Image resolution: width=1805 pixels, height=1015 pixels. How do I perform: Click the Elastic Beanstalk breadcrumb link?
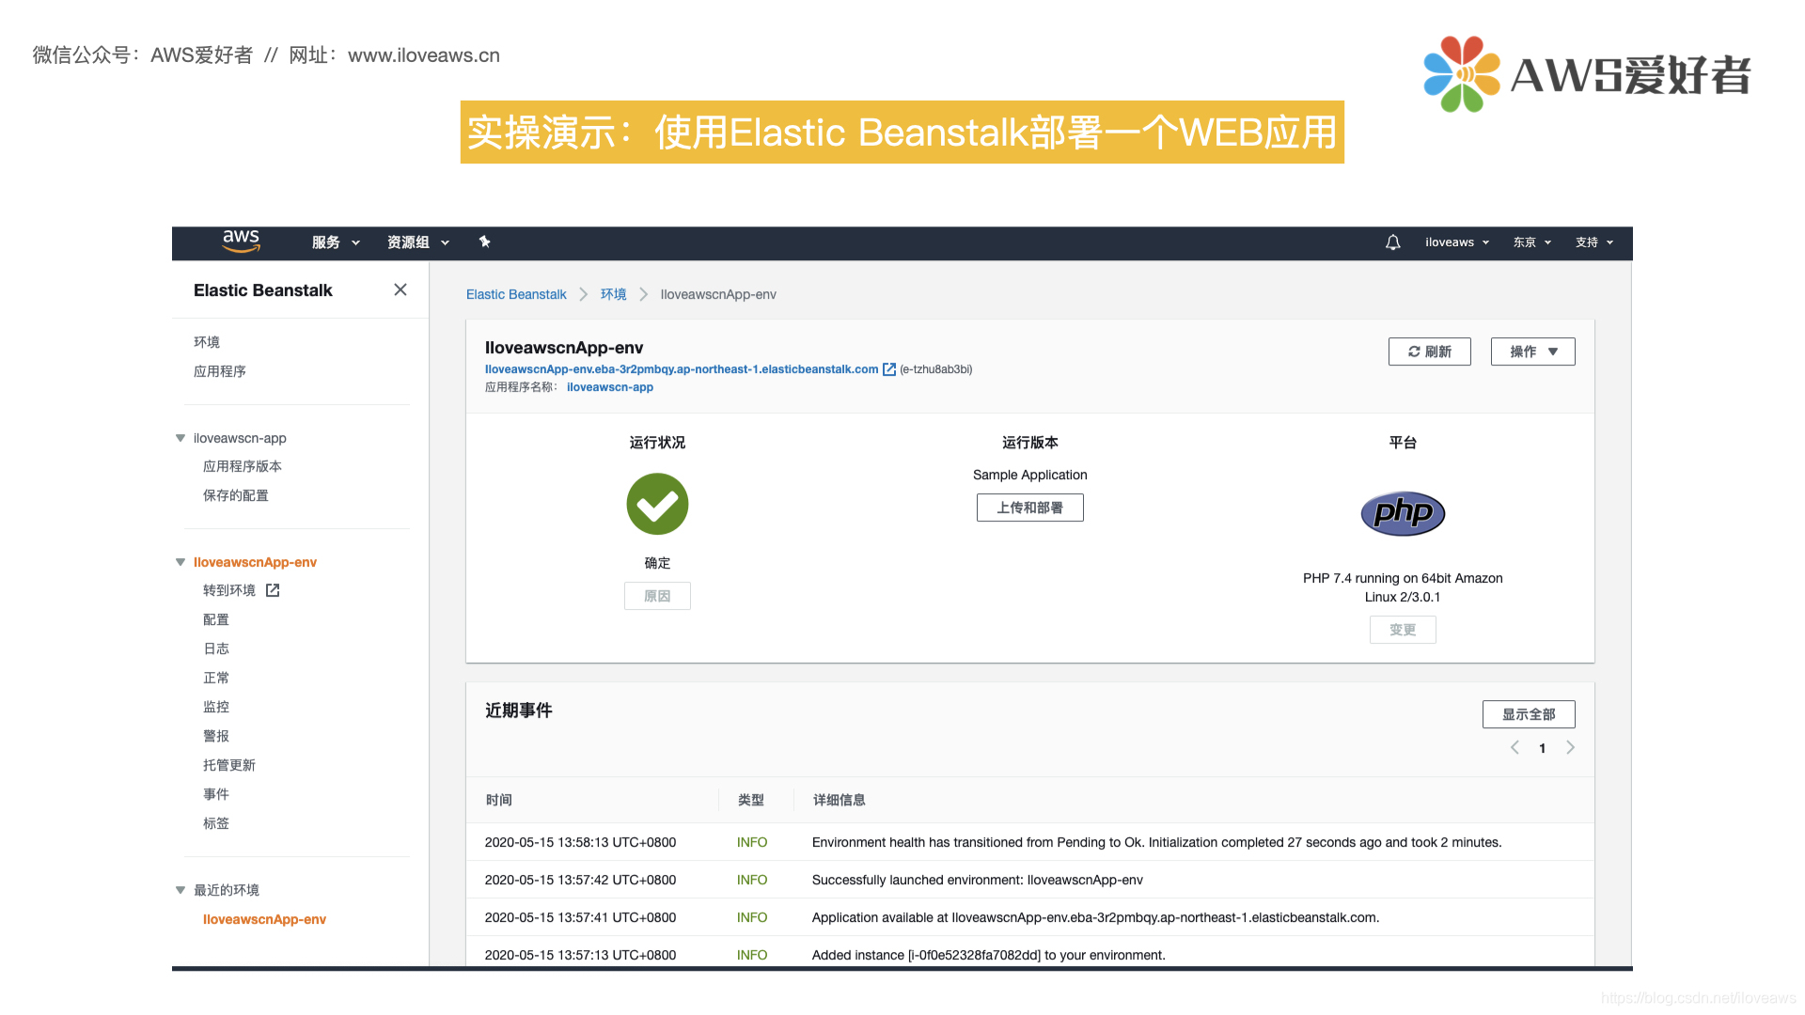point(516,294)
